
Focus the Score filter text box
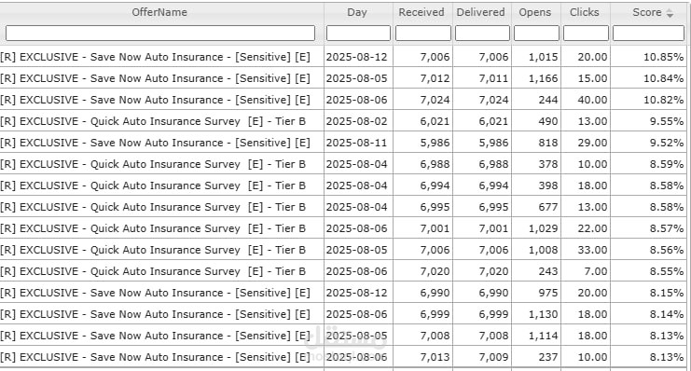click(648, 33)
